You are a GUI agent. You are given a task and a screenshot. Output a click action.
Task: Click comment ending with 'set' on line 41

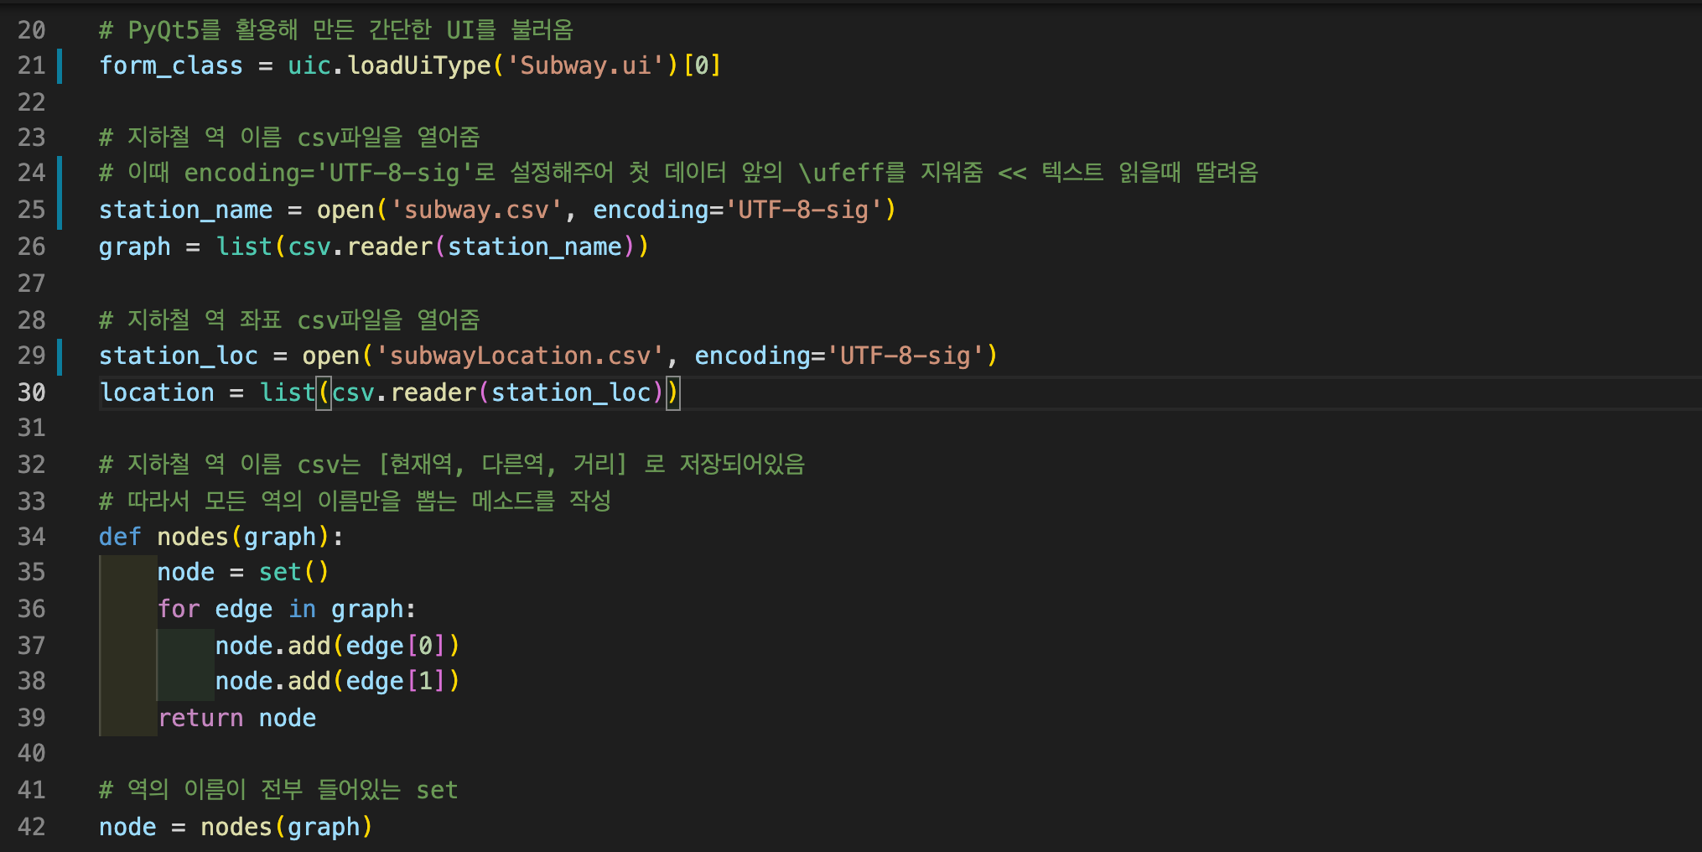pos(278,790)
